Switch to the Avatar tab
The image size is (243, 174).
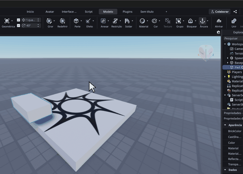tap(50, 12)
